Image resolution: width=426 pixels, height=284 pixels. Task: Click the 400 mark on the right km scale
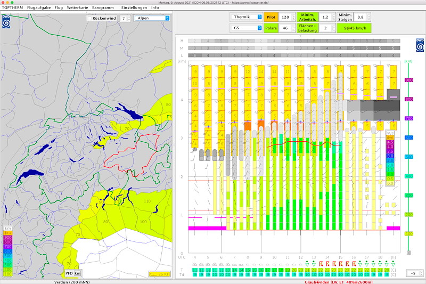[x=409, y=176]
